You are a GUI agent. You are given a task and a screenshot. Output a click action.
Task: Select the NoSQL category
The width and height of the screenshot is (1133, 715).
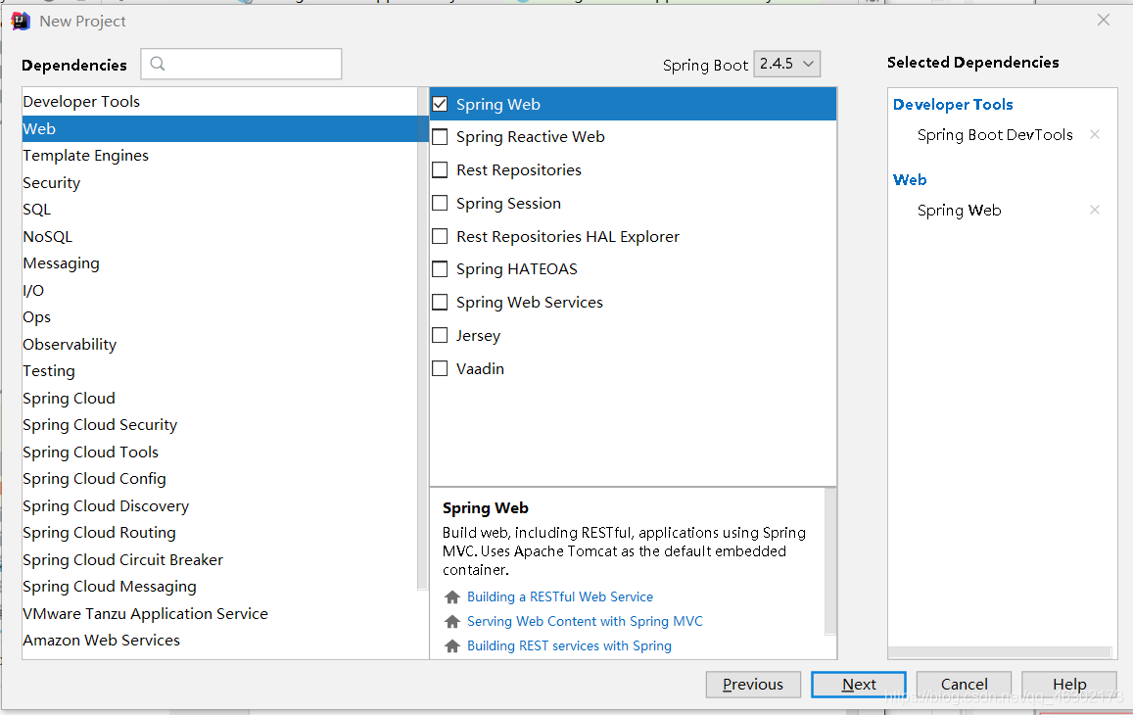[x=219, y=236]
